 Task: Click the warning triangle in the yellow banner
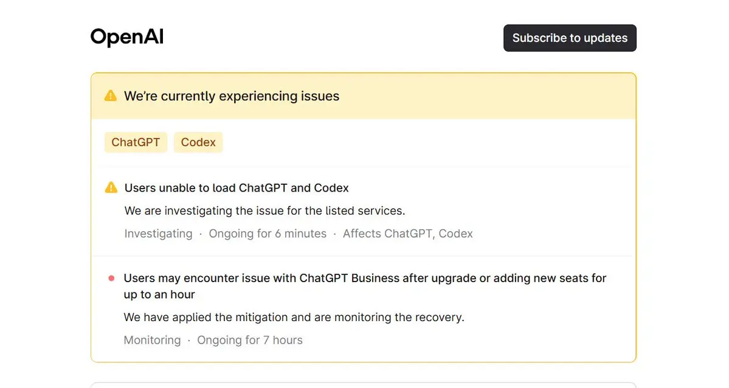pyautogui.click(x=111, y=96)
